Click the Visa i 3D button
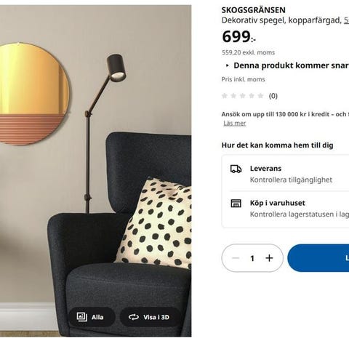349x349 pixels. (151, 317)
